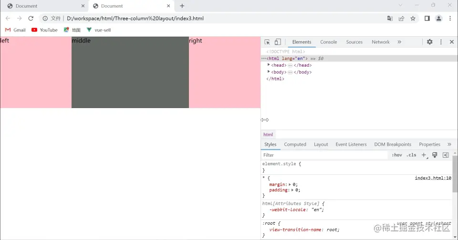Close the DevTools panel
This screenshot has width=458, height=240.
pyautogui.click(x=452, y=42)
